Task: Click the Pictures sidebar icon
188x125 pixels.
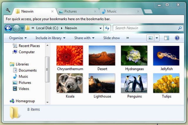Action: [15, 83]
